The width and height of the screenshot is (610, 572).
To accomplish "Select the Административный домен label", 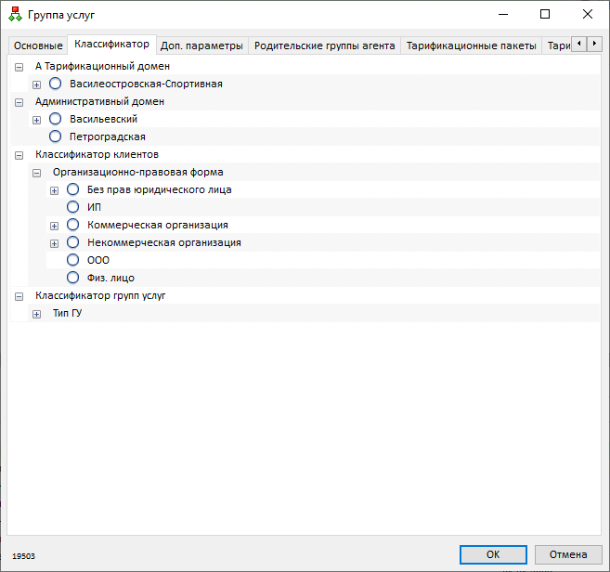I will (x=99, y=101).
